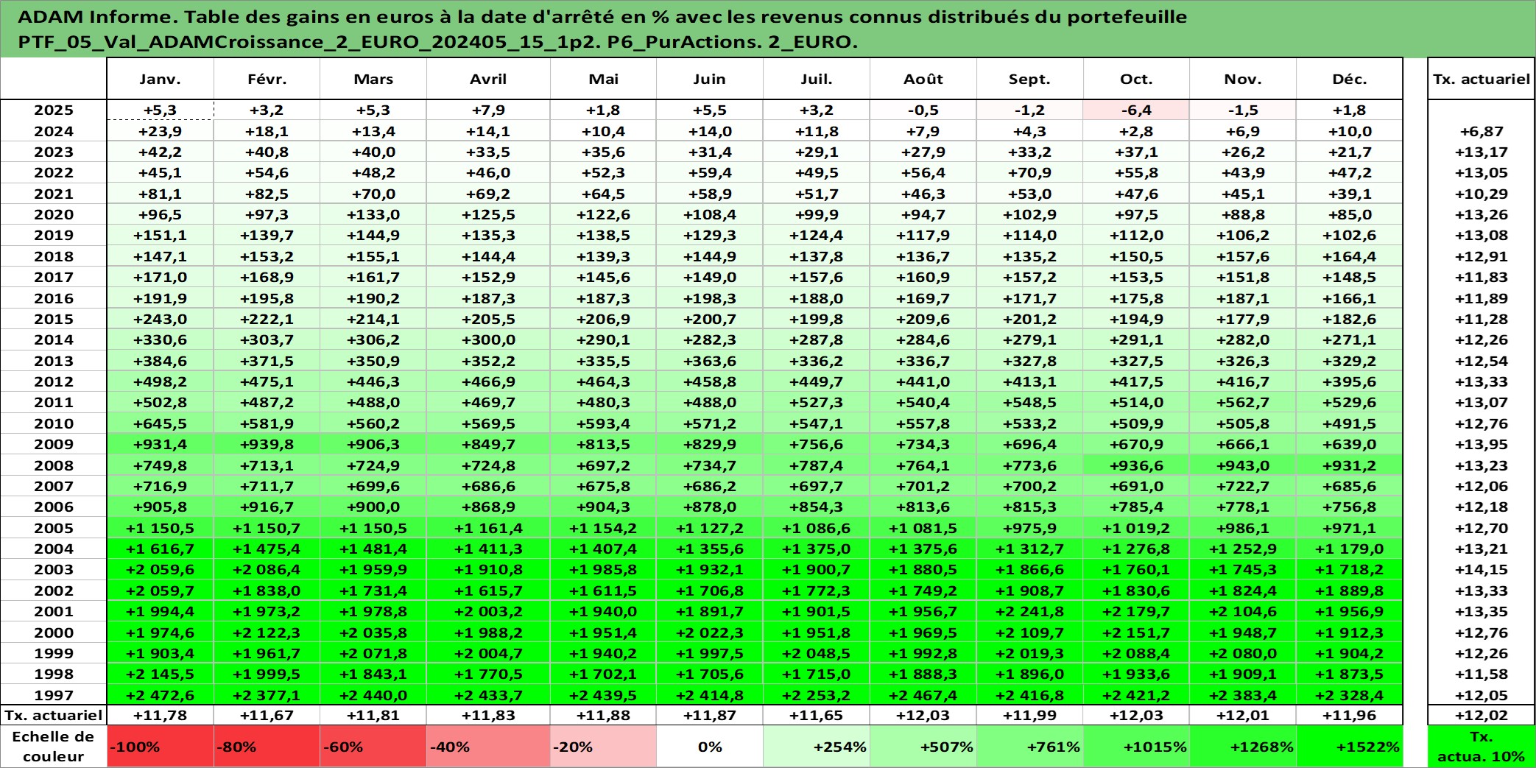
Task: Select the -20% light pink scale swatch
Action: coord(603,747)
